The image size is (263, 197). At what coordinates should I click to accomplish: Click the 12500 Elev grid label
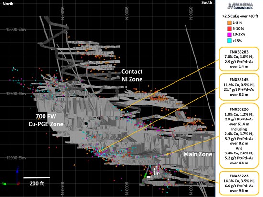(x=16, y=94)
